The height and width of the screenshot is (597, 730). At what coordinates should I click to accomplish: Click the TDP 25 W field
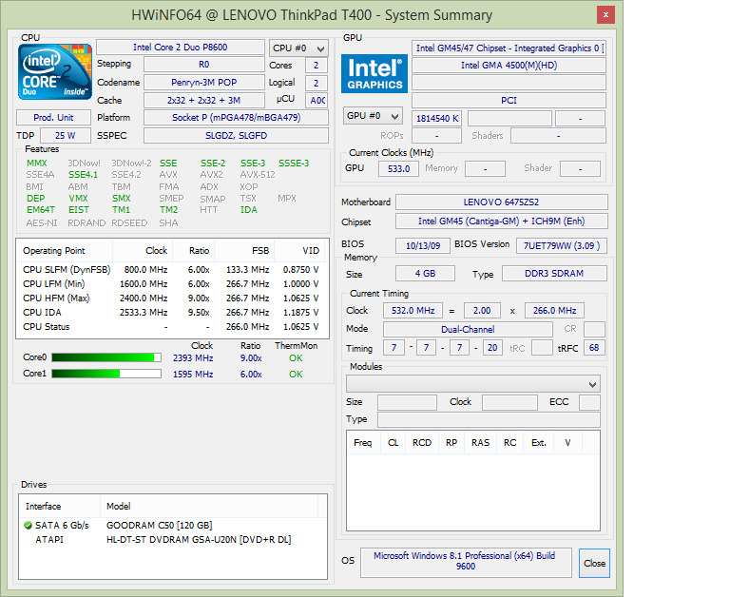coord(66,136)
